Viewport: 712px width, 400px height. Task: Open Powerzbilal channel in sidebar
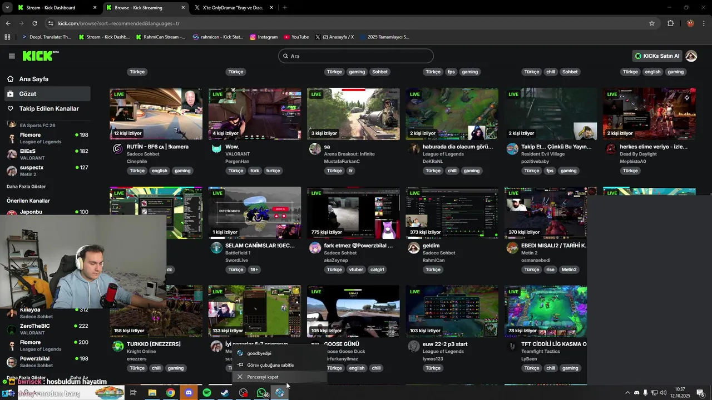(x=47, y=362)
